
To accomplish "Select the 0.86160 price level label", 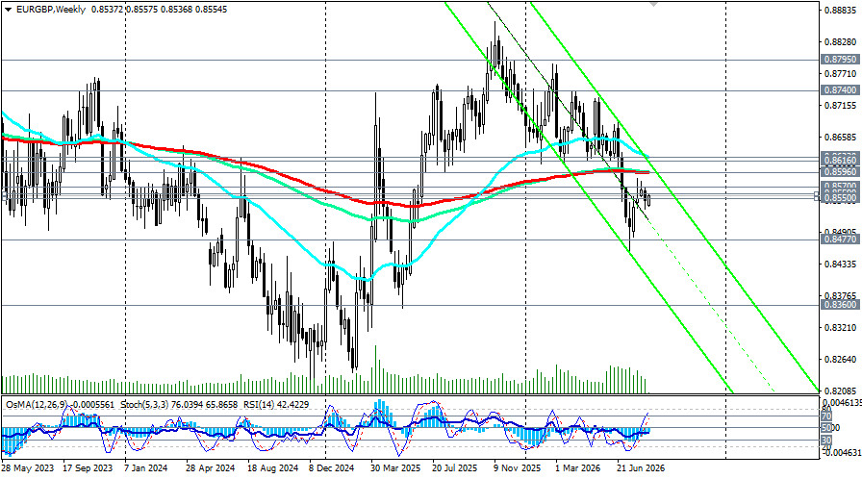I will (840, 161).
